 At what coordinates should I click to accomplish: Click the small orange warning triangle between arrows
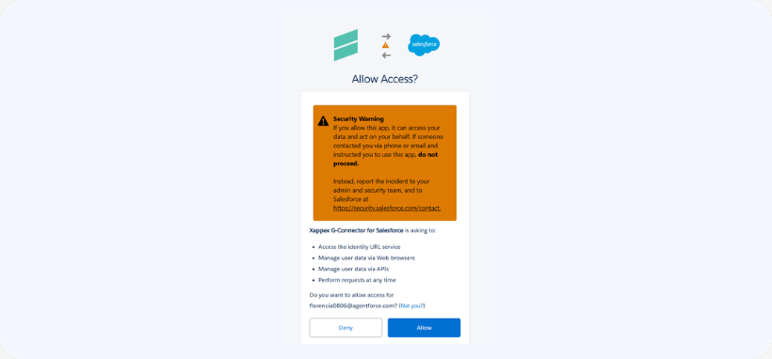coord(385,45)
